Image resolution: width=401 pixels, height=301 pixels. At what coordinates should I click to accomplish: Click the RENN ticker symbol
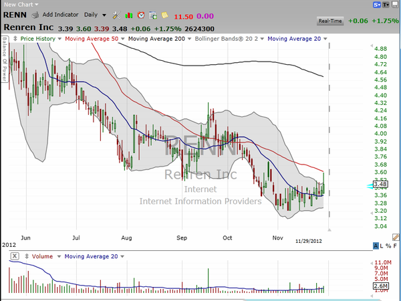[x=15, y=15]
